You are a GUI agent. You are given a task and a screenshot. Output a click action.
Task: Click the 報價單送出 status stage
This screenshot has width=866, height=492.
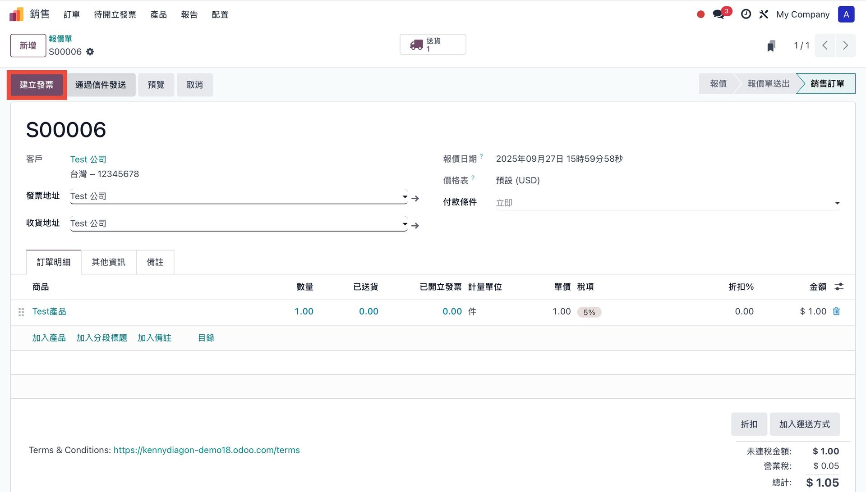point(768,84)
